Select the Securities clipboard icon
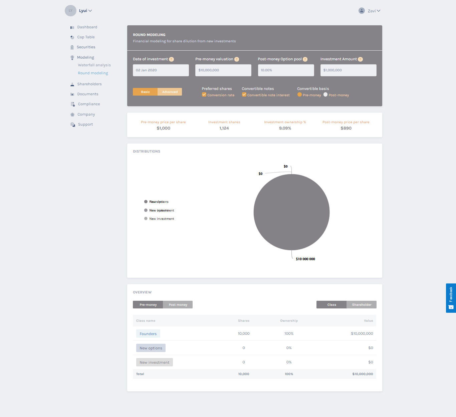456x417 pixels. [72, 47]
